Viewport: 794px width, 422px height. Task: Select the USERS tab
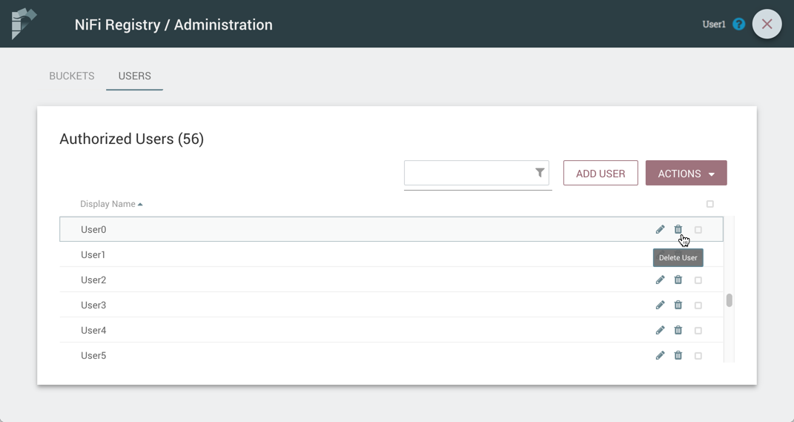(x=134, y=76)
